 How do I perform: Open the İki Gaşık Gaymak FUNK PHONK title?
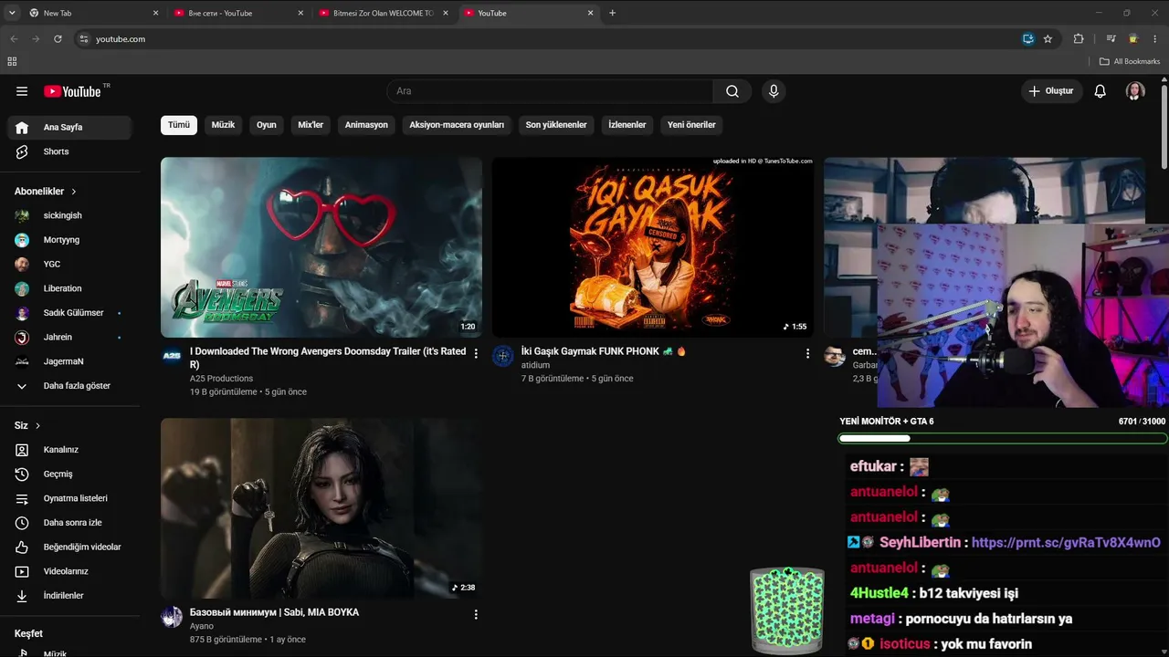(x=603, y=351)
